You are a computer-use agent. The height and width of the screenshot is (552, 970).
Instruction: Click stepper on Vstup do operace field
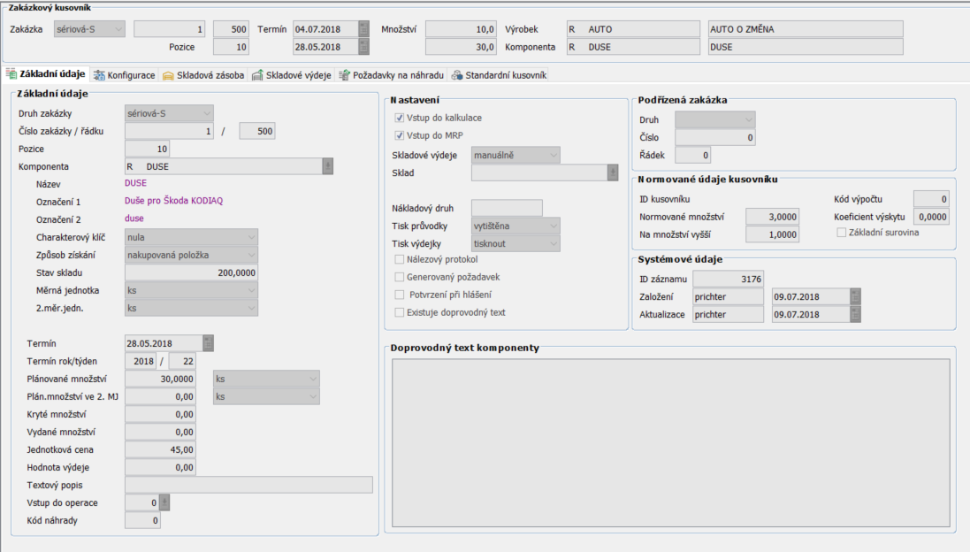[x=164, y=502]
